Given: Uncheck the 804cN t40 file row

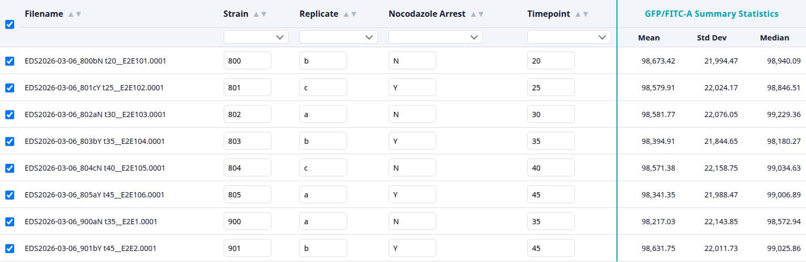Looking at the screenshot, I should pos(9,168).
